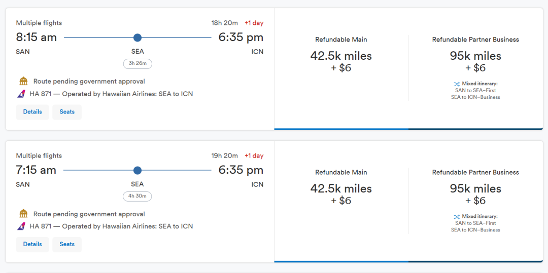Click SEA stopover dot on 8:15 am flight

click(x=138, y=37)
